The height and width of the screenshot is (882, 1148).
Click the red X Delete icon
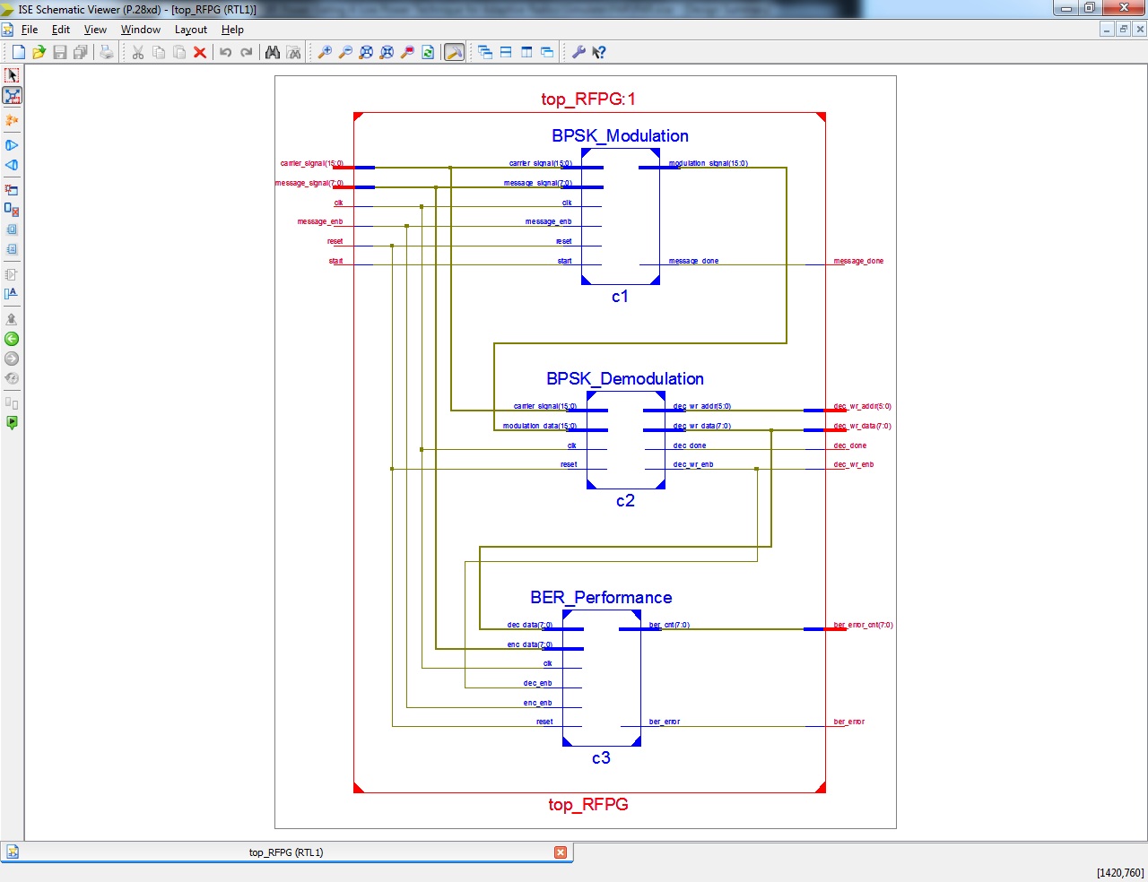tap(200, 52)
